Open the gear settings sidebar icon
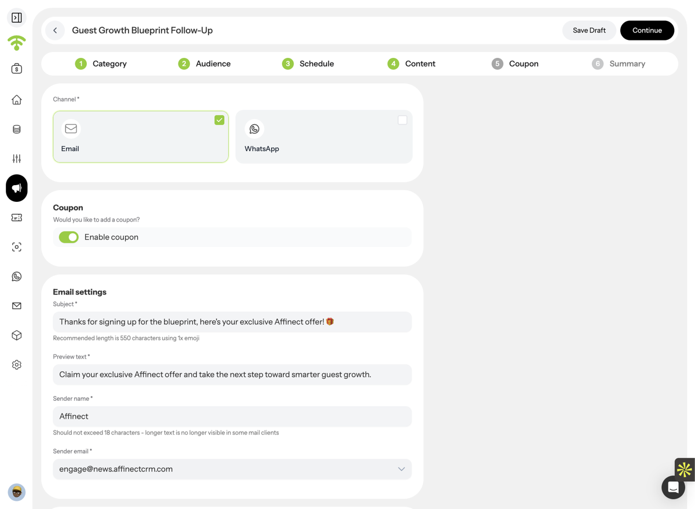The image size is (695, 509). tap(17, 365)
